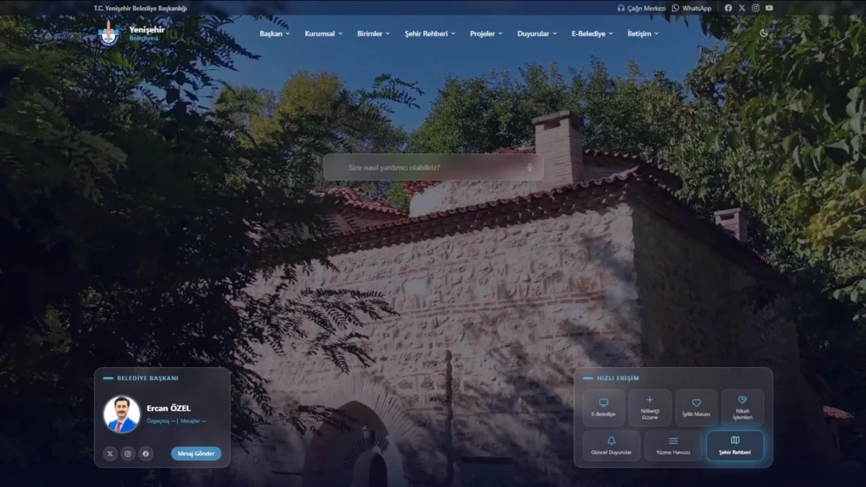Screen dimensions: 866x487
Task: Open the mayor's Özgeçmiş link
Action: click(160, 421)
